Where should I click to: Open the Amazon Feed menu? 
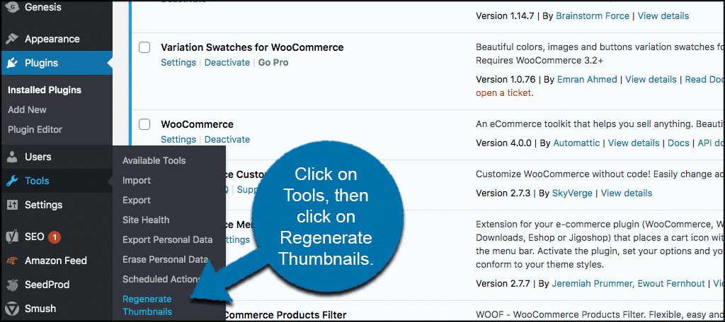tap(56, 261)
